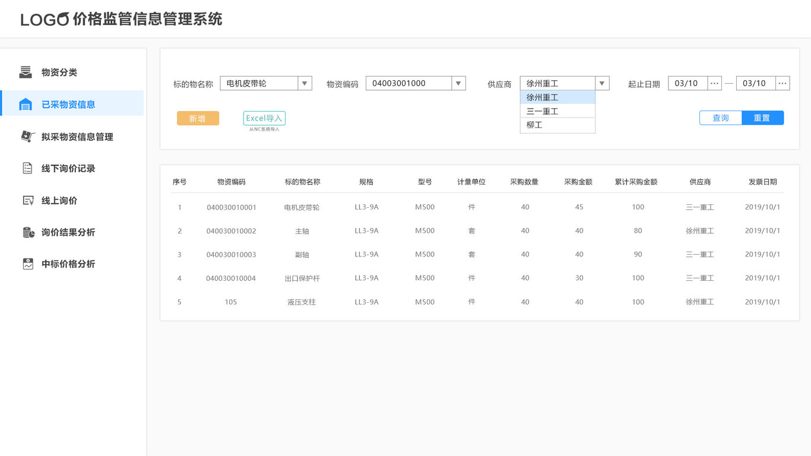Click the 计量单位 column header

471,182
